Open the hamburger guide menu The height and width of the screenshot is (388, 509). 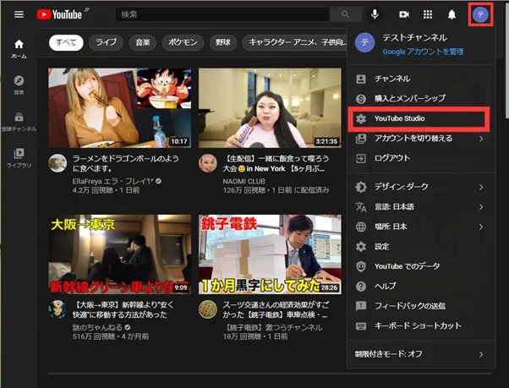(x=19, y=14)
